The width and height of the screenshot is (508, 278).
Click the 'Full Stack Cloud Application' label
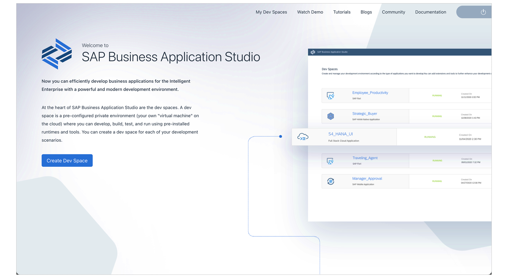coord(344,141)
